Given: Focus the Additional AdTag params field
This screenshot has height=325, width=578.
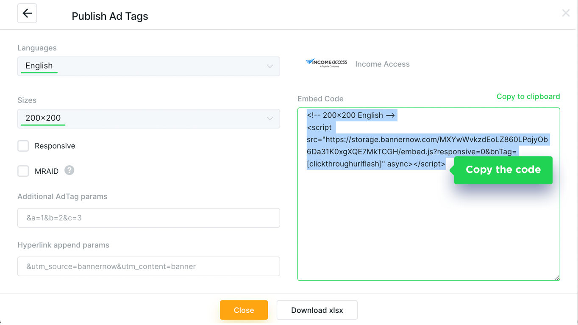Looking at the screenshot, I should click(149, 218).
